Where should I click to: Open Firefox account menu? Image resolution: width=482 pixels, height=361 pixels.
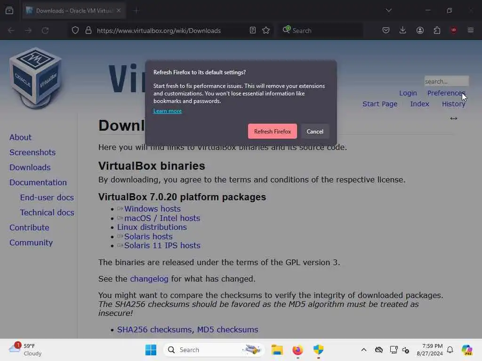(420, 30)
